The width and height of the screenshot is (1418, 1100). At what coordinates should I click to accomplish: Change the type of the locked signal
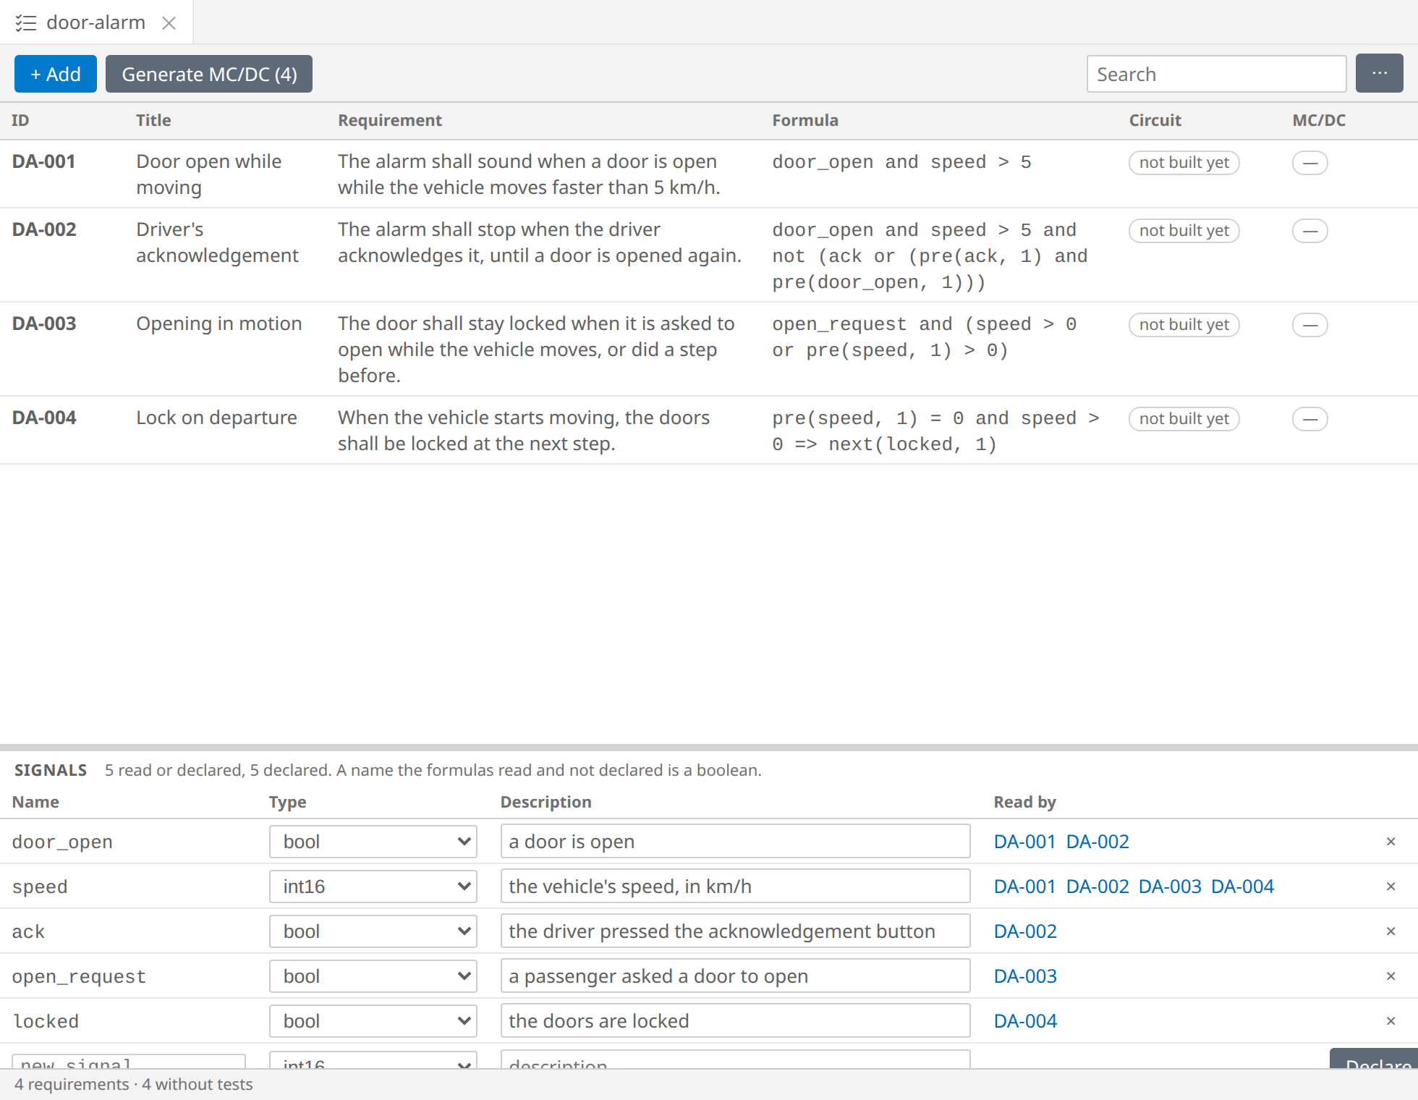(x=373, y=1021)
